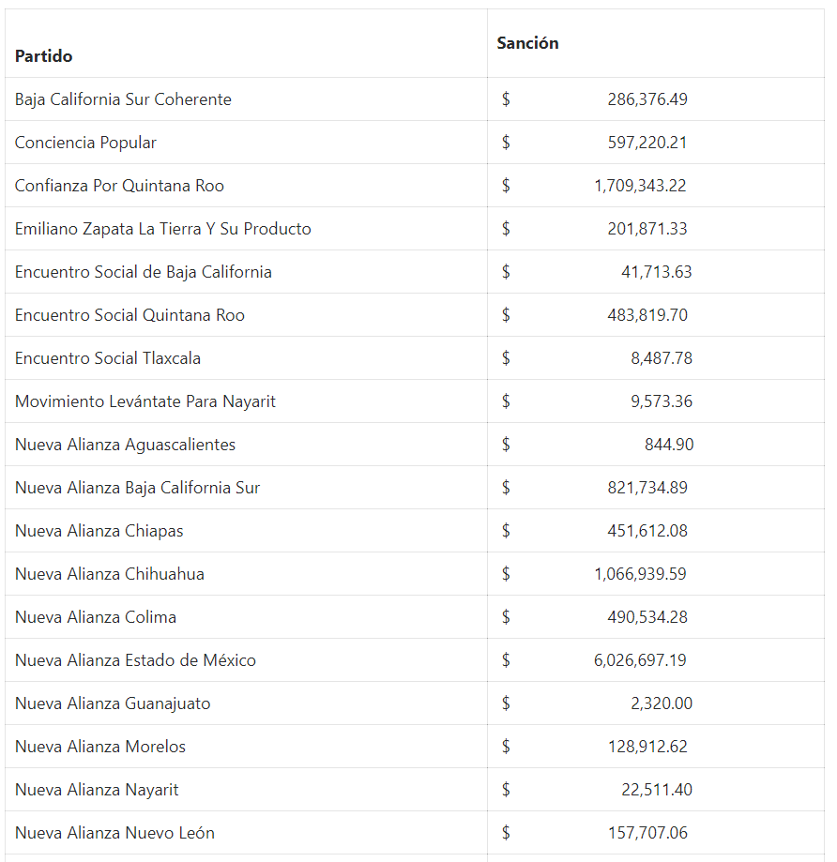Select the Nueva Alianza Colima row
This screenshot has width=837, height=862.
96,617
